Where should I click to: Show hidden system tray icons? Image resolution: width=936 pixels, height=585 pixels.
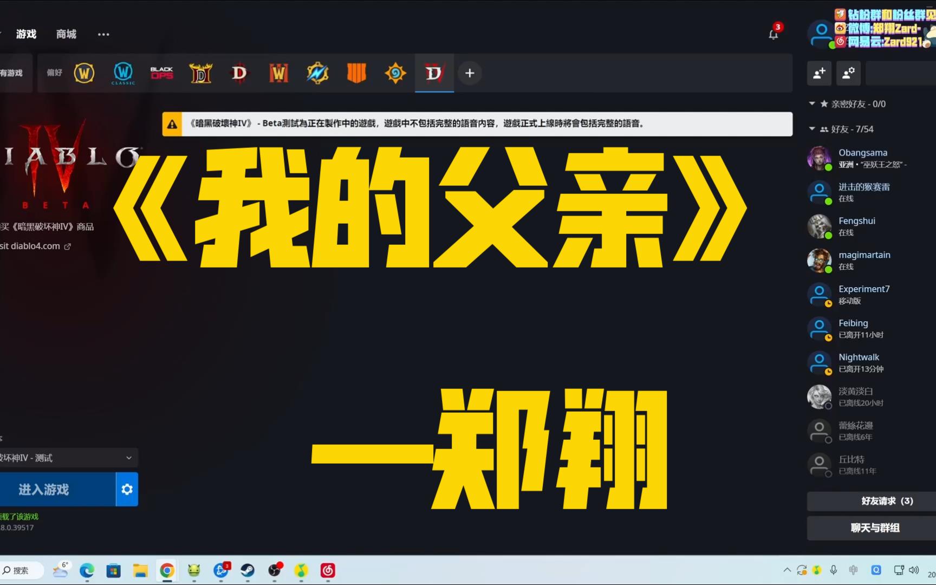[x=787, y=570]
